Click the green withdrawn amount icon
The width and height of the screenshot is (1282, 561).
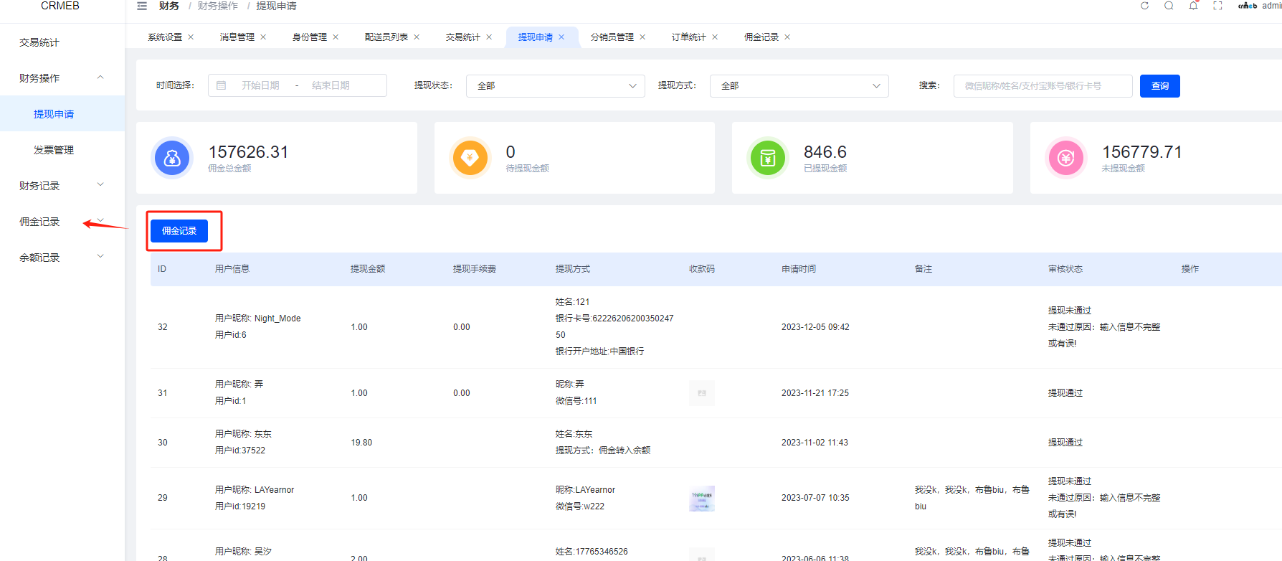(768, 158)
